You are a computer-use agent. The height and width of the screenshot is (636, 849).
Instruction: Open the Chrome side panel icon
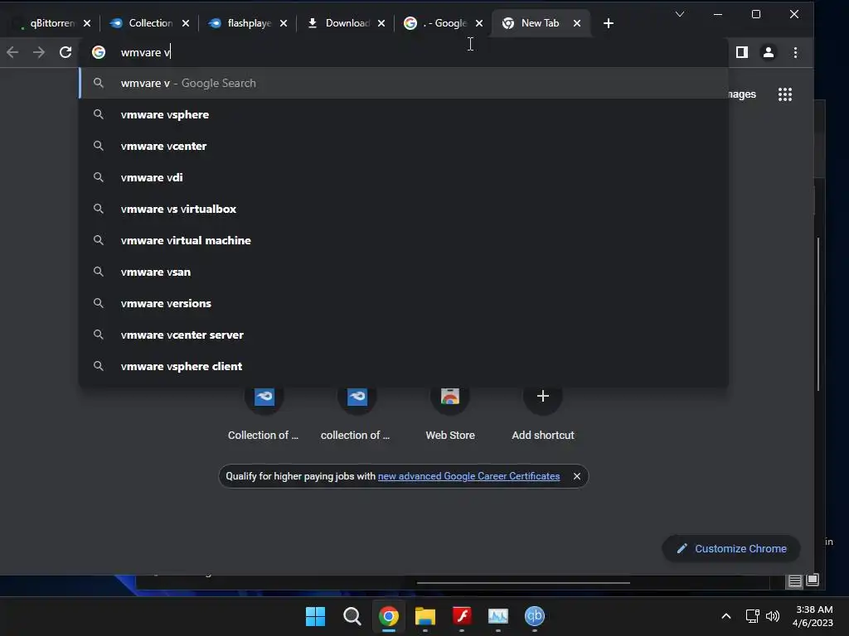point(742,52)
